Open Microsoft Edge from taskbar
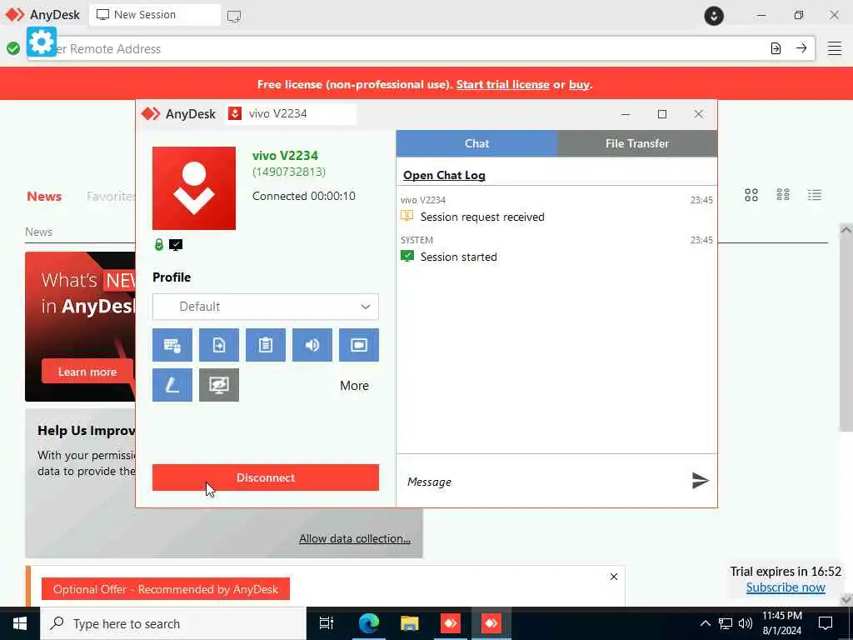The height and width of the screenshot is (640, 853). click(x=368, y=623)
